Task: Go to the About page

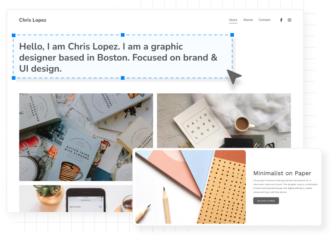Action: click(x=248, y=19)
